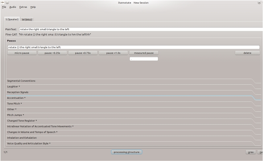
Task: Click the processing structure button
Action: 126,152
